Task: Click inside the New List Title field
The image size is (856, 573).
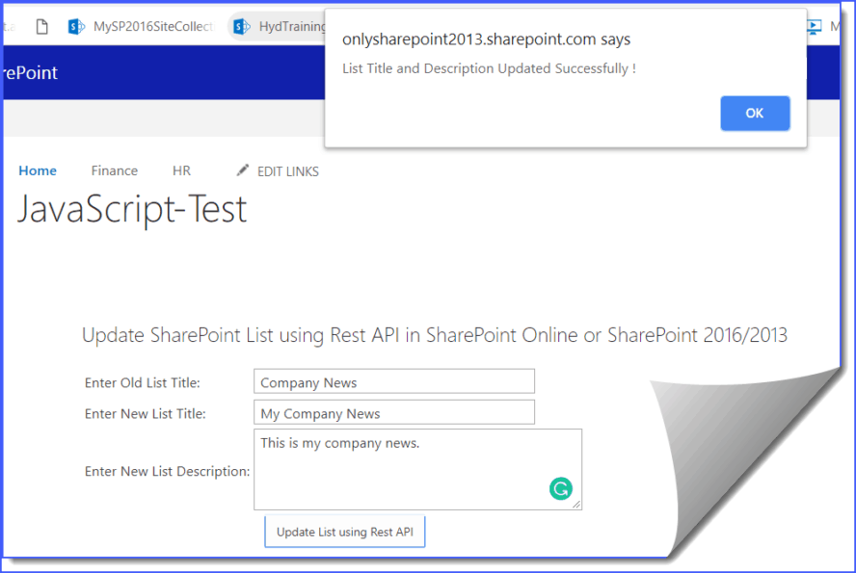Action: 393,412
